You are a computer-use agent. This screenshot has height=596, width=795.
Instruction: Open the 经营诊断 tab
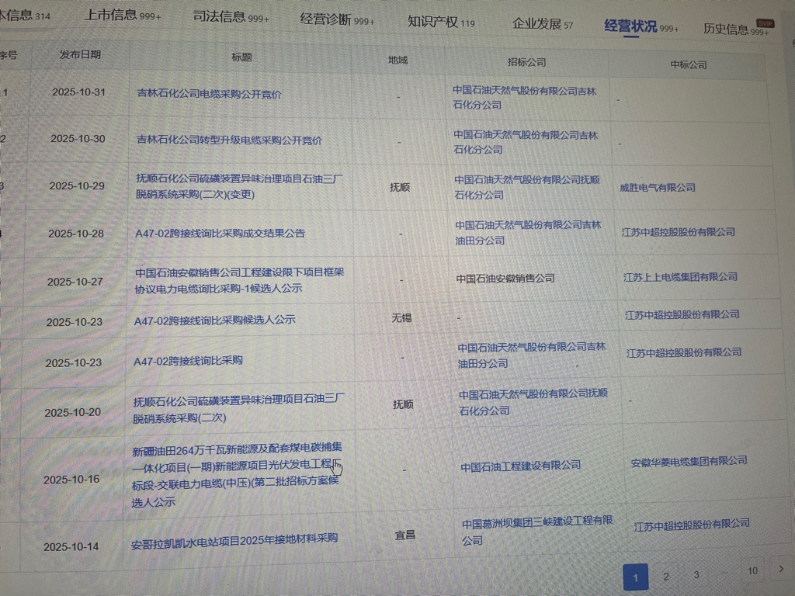point(337,19)
